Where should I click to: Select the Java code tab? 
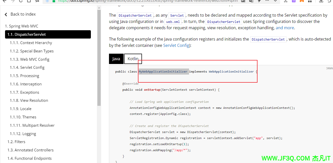coord(116,59)
